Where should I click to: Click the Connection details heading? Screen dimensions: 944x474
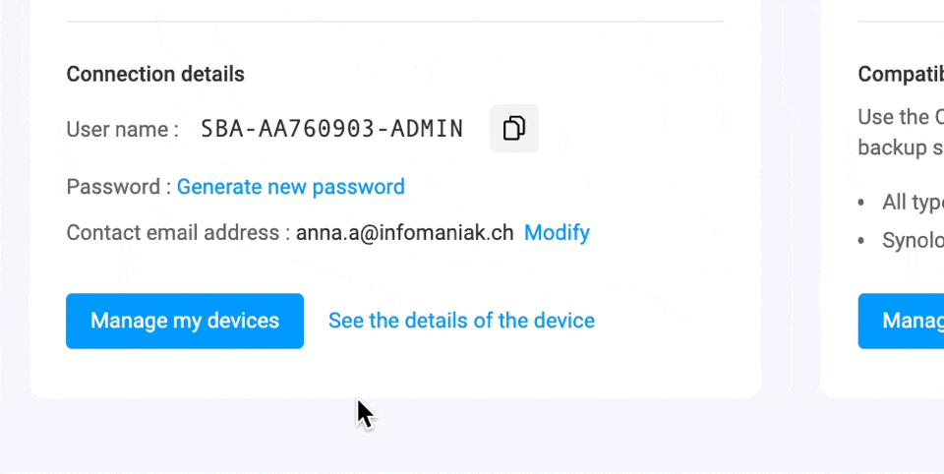click(155, 74)
